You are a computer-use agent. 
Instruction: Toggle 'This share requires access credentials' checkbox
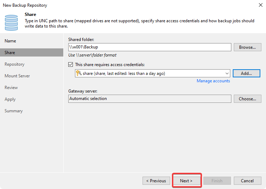point(71,65)
